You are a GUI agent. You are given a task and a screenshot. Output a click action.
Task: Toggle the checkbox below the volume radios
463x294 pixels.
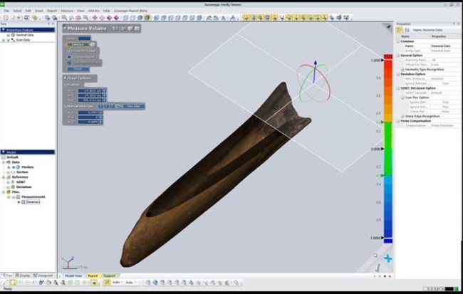(x=69, y=63)
